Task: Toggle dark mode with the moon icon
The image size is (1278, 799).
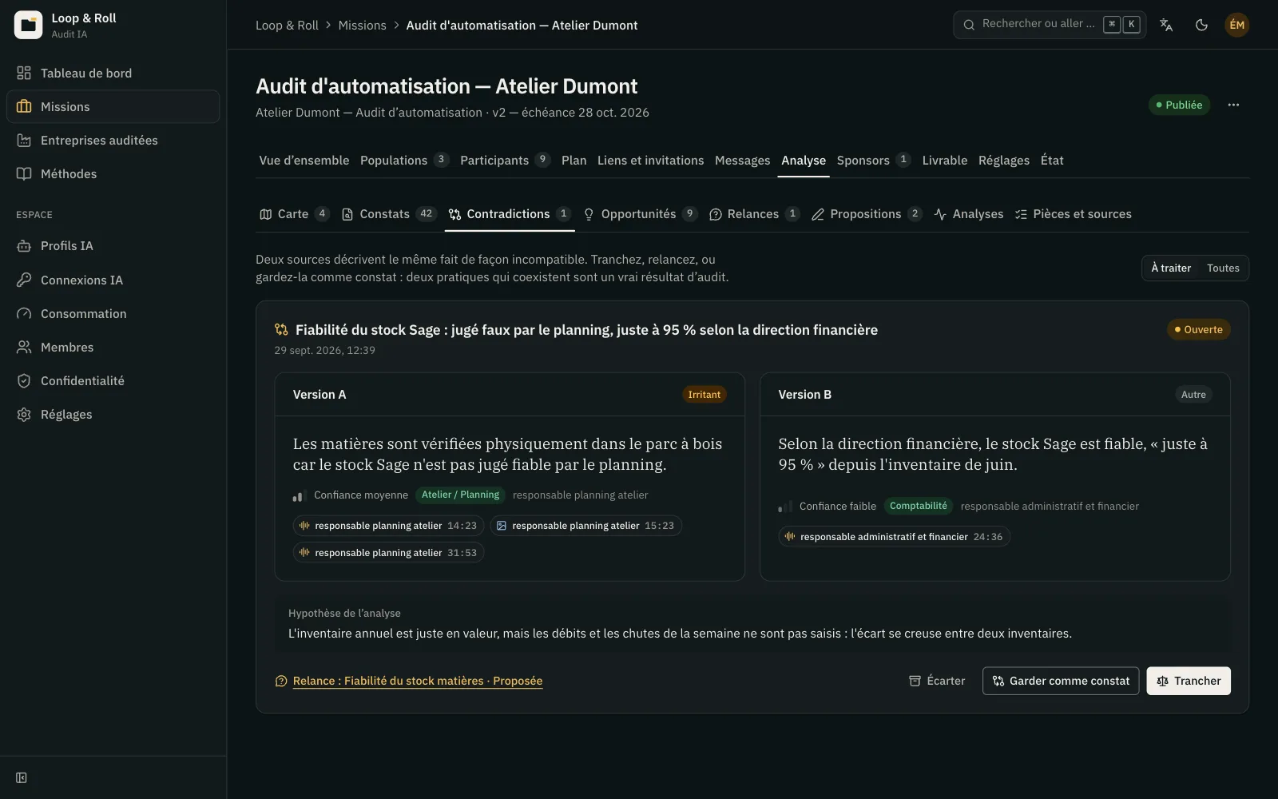Action: 1201,25
